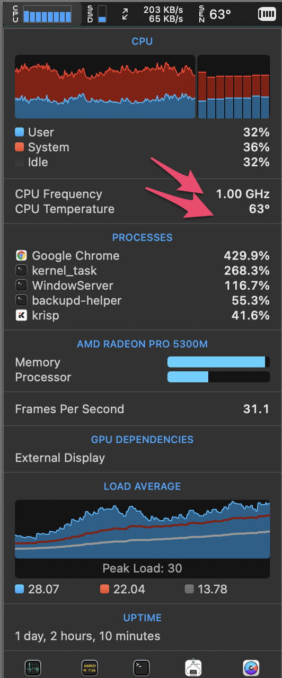The image size is (282, 678).
Task: Launch Console app from bottom shortcut row
Action: (x=89, y=668)
